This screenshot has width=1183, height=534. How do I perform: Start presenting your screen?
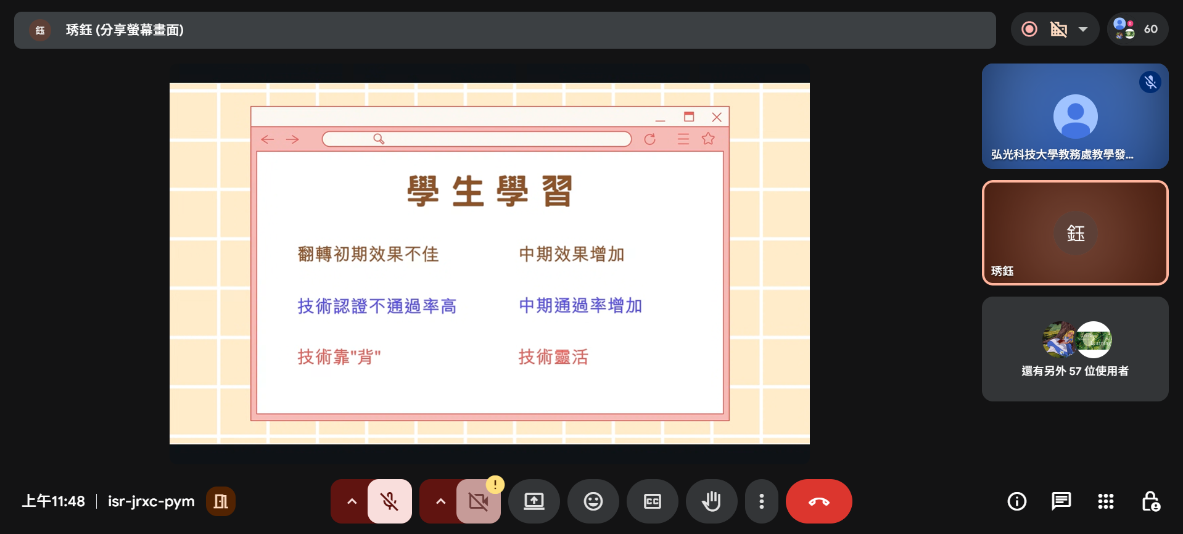point(534,501)
